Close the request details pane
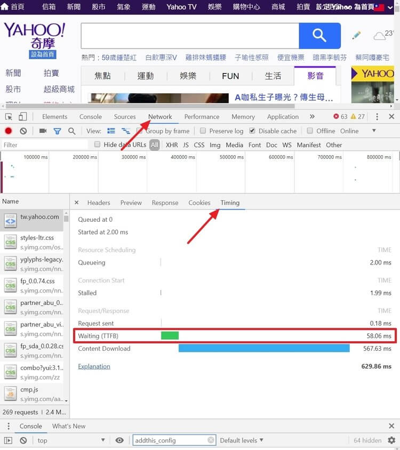400x450 pixels. pyautogui.click(x=76, y=203)
